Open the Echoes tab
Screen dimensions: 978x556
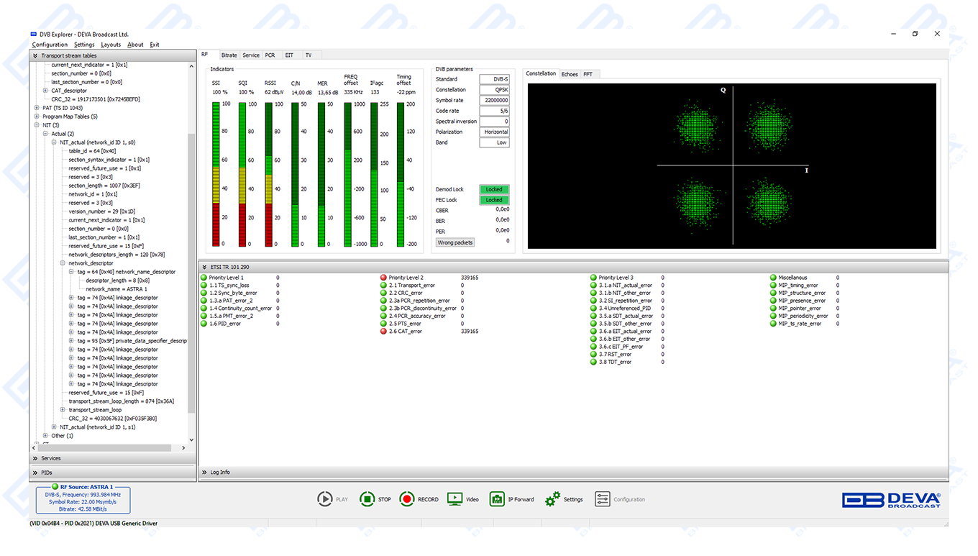click(570, 74)
